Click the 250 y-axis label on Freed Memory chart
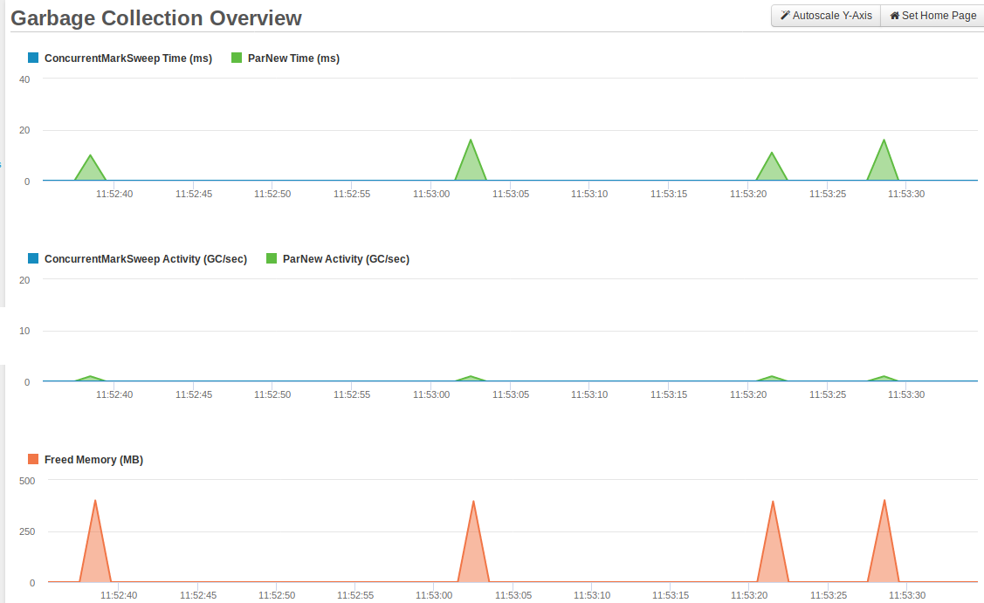The width and height of the screenshot is (984, 603). coord(27,531)
